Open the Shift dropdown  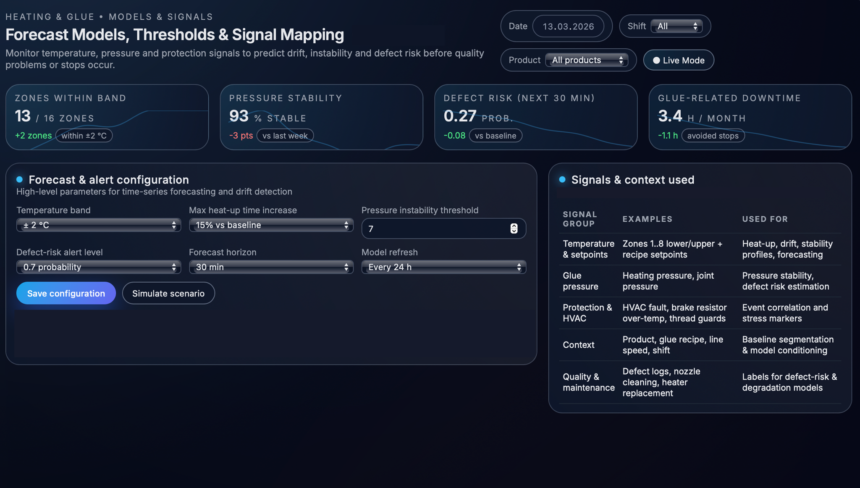coord(676,26)
